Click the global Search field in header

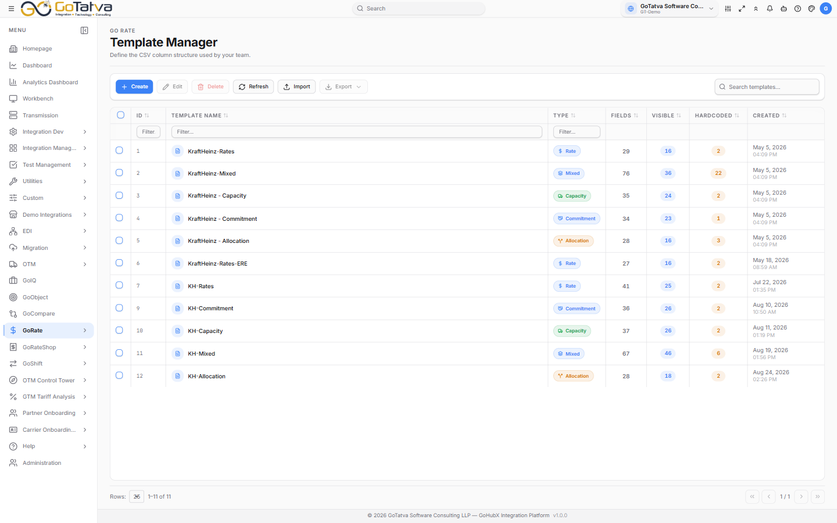click(x=419, y=9)
